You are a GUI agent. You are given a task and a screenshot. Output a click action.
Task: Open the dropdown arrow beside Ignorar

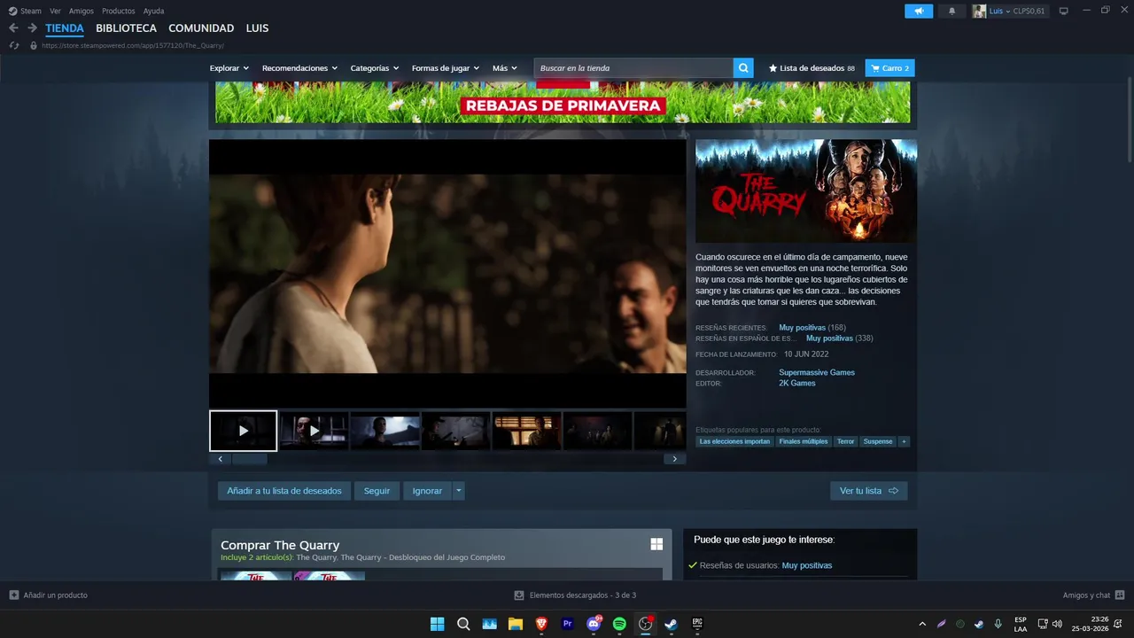(458, 491)
